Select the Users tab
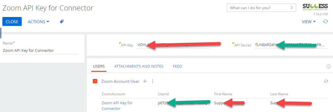This screenshot has height=112, width=333. point(99,66)
